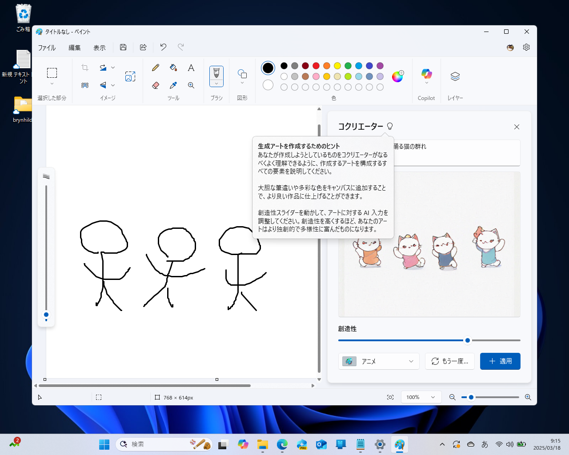Select the Text tool
Image resolution: width=569 pixels, height=455 pixels.
coord(191,68)
